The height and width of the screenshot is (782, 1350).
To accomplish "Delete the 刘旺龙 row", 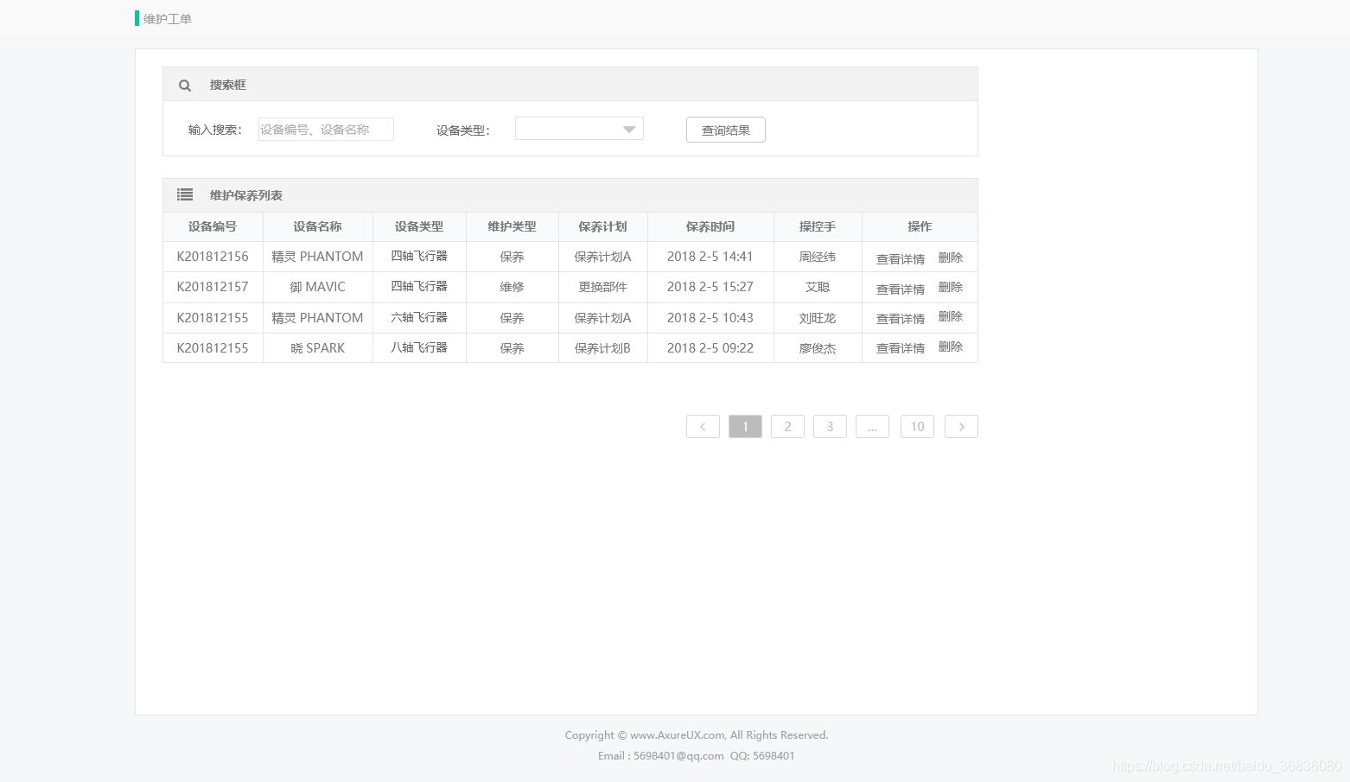I will (950, 316).
